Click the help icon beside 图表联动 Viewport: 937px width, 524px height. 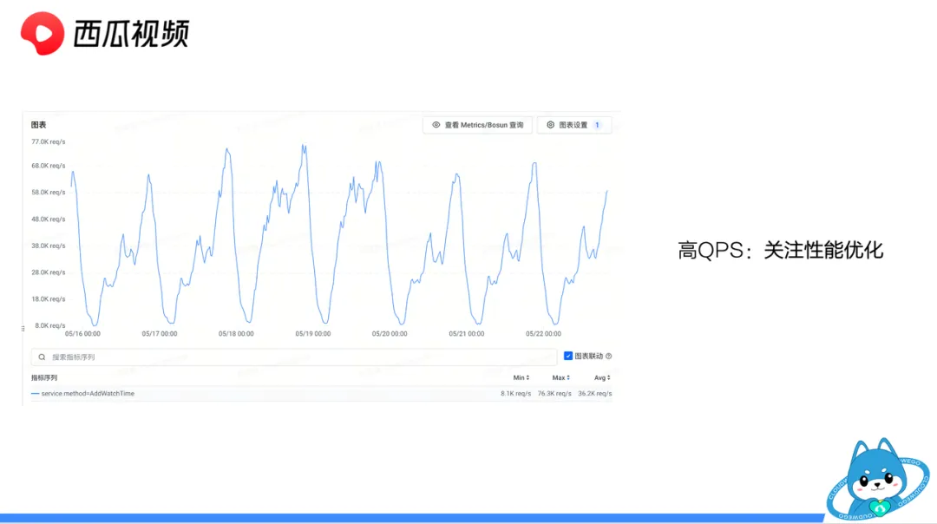coord(609,356)
